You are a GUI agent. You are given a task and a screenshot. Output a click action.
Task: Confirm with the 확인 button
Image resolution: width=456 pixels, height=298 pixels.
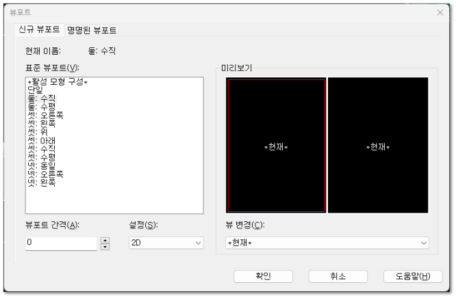coord(263,276)
